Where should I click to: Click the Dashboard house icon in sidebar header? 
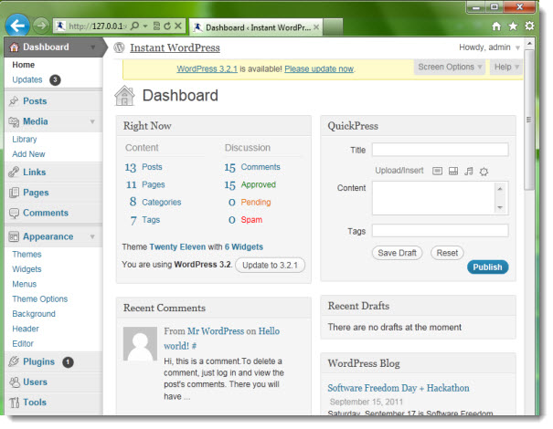[x=14, y=47]
